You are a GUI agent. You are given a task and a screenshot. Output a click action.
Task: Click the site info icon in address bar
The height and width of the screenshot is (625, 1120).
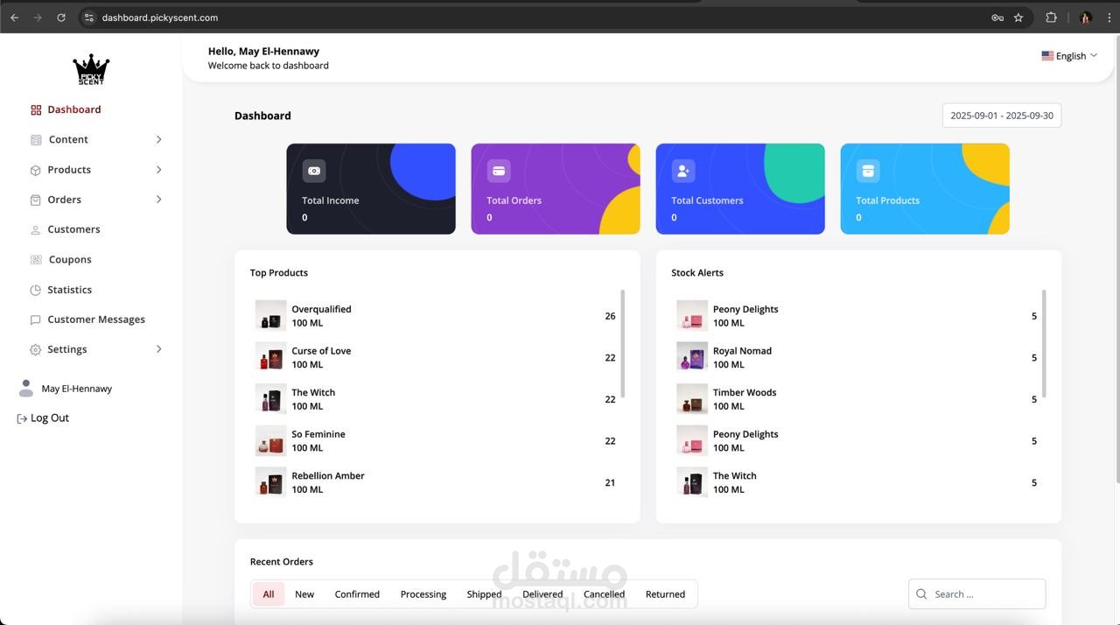point(88,18)
